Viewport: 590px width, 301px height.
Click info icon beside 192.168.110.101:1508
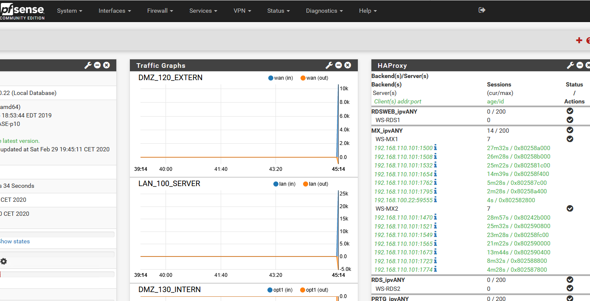[x=435, y=156]
